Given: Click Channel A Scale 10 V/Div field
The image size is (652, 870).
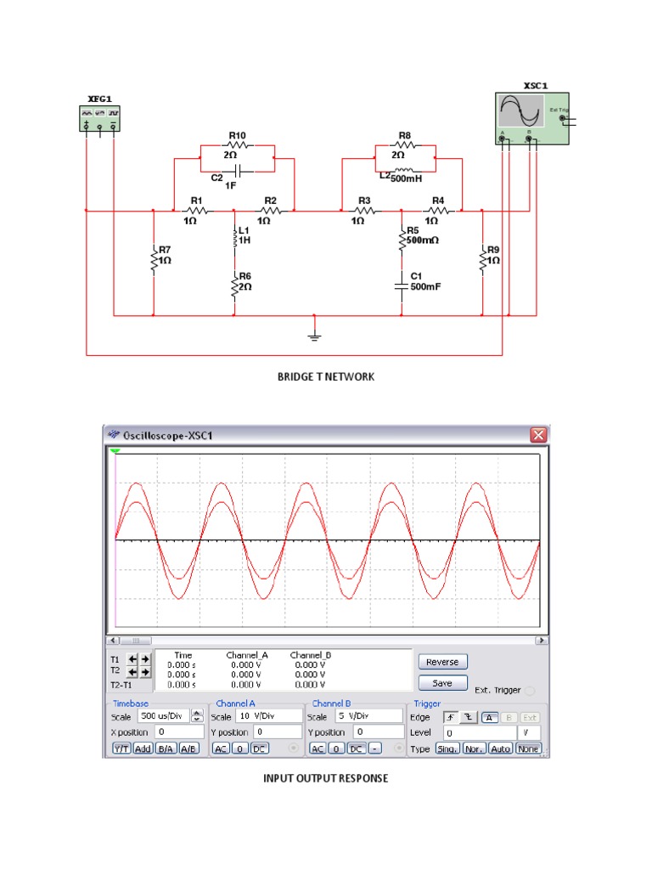Looking at the screenshot, I should point(269,715).
